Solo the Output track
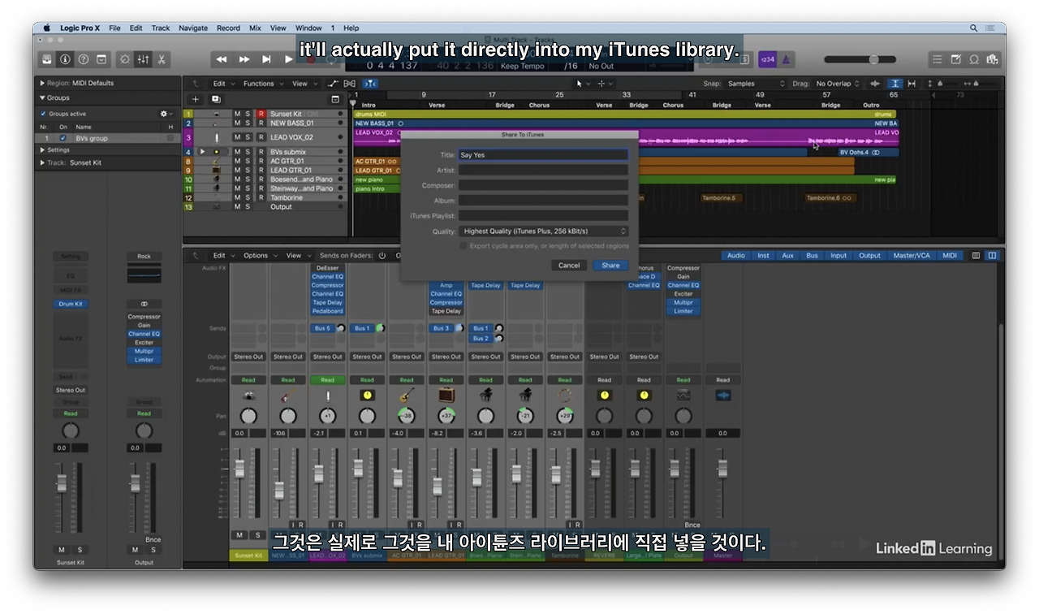This screenshot has height=614, width=1039. click(x=248, y=206)
